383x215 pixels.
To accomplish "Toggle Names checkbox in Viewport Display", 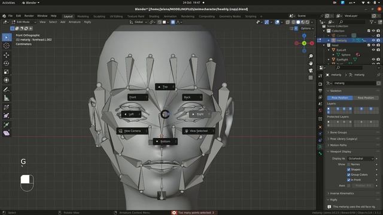I will point(348,164).
